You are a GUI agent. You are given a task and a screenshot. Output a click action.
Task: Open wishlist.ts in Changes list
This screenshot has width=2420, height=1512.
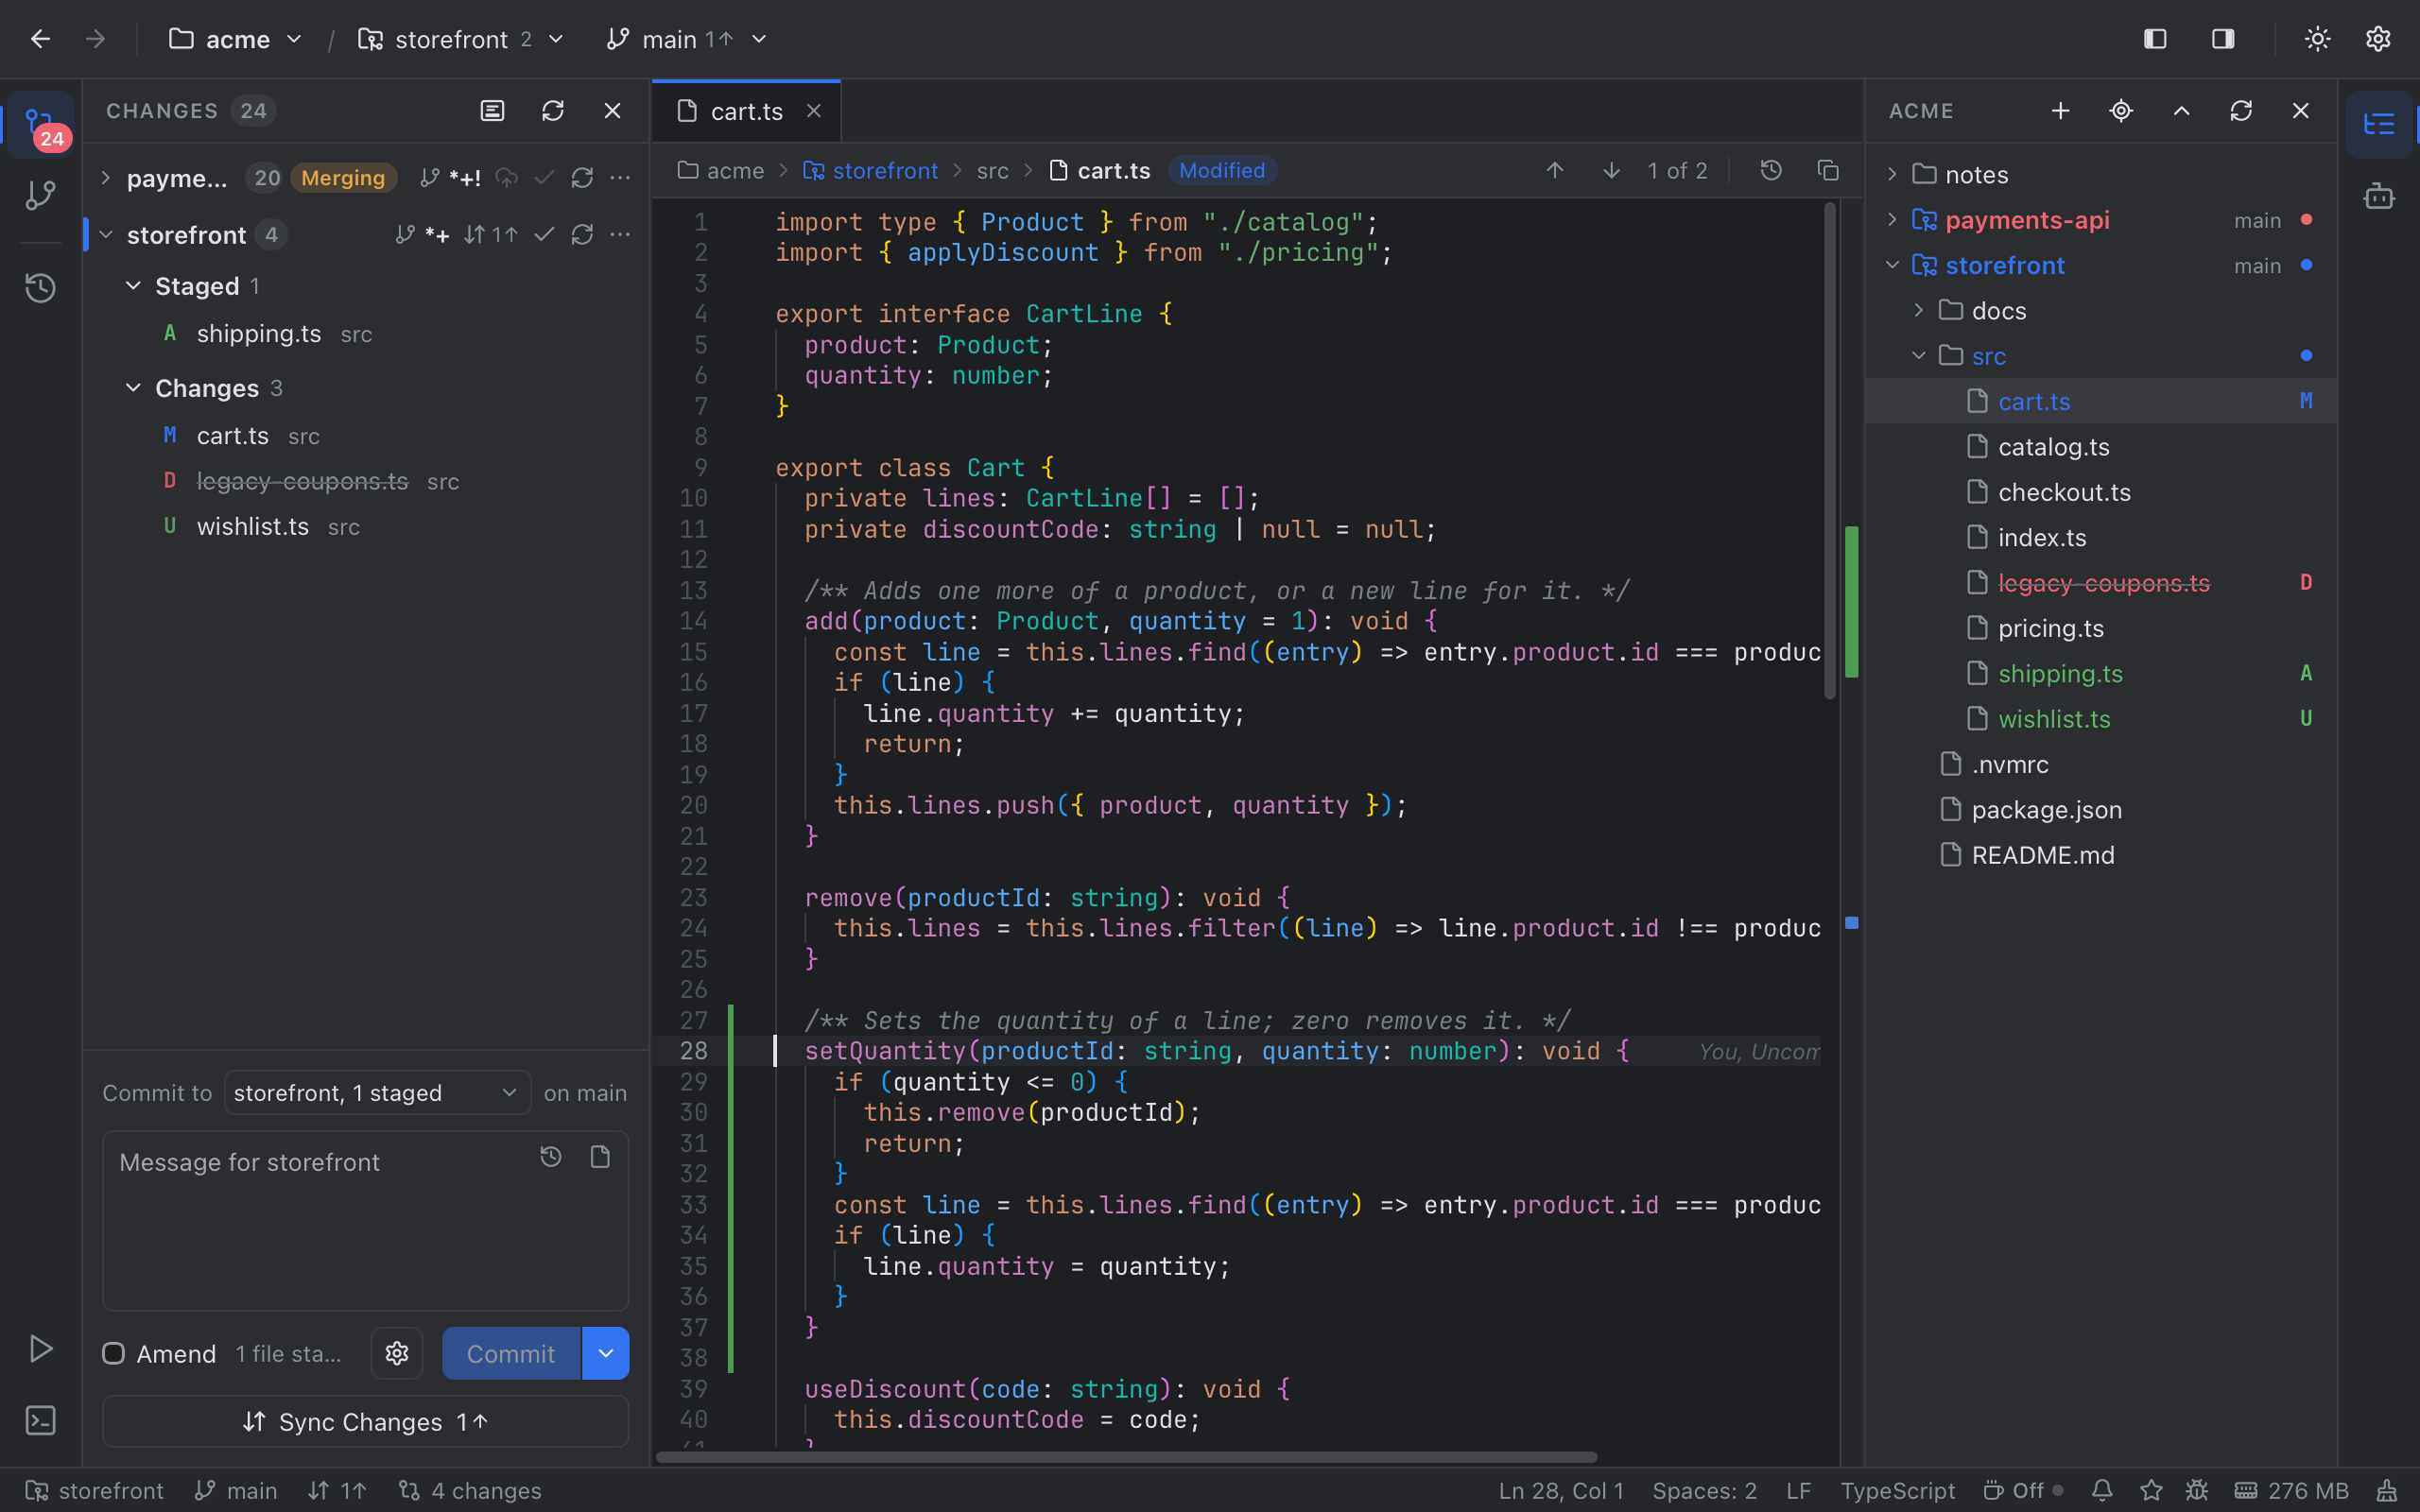(x=366, y=527)
